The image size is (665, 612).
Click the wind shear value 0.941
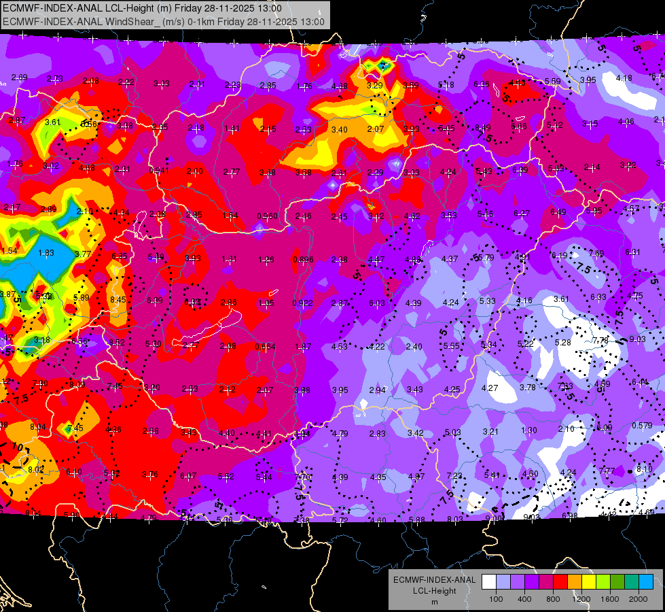[x=159, y=171]
